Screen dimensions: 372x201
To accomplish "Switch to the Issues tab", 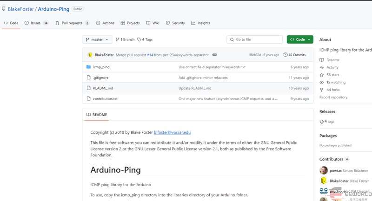I will click(x=36, y=23).
